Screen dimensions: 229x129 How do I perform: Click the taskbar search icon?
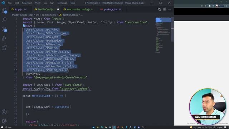[x=6, y=127]
